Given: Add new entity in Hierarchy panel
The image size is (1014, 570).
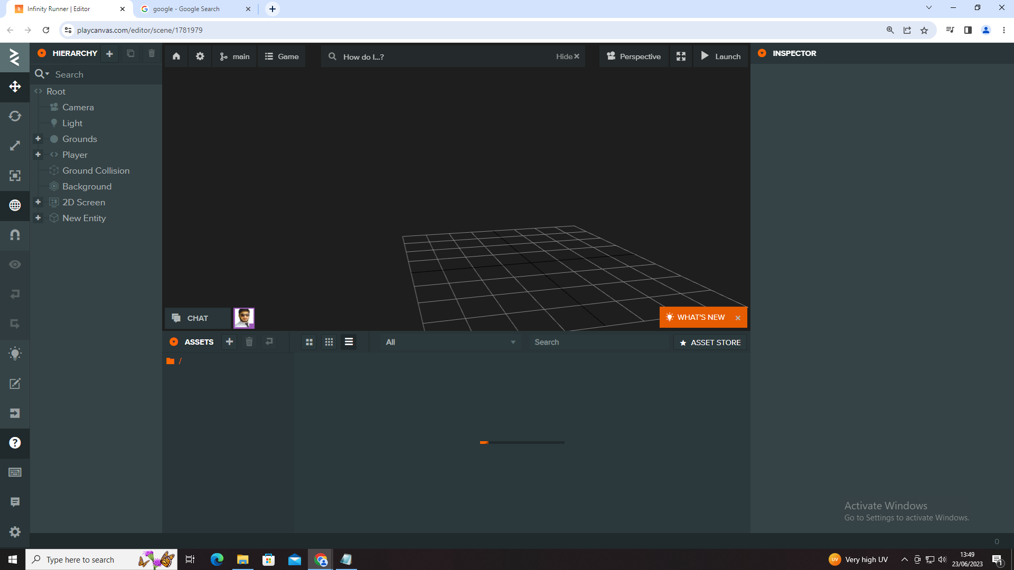Looking at the screenshot, I should click(x=109, y=53).
